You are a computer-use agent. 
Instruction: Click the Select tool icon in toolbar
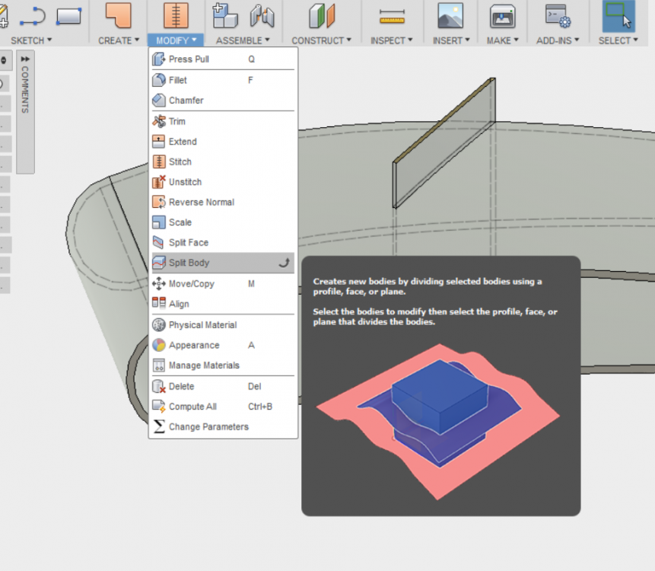point(618,16)
